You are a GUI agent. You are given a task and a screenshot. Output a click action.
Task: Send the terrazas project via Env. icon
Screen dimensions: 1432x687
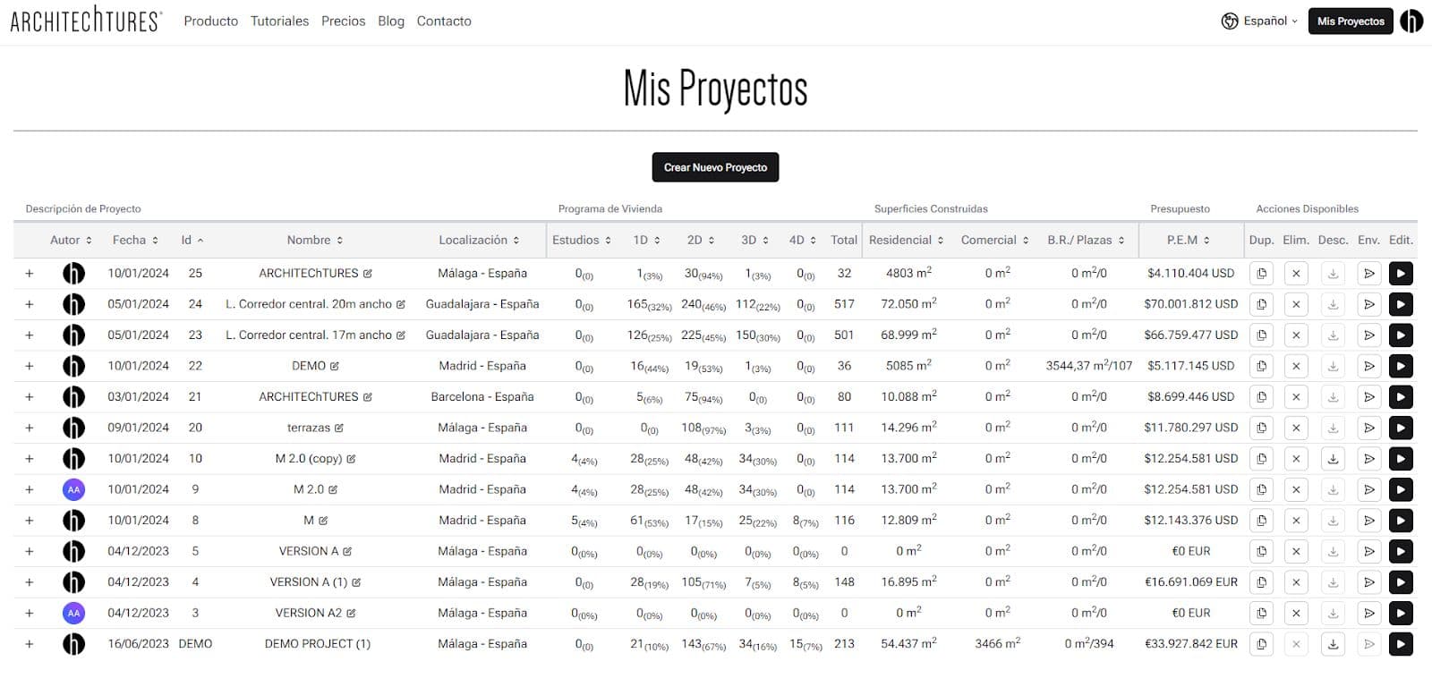coord(1368,428)
